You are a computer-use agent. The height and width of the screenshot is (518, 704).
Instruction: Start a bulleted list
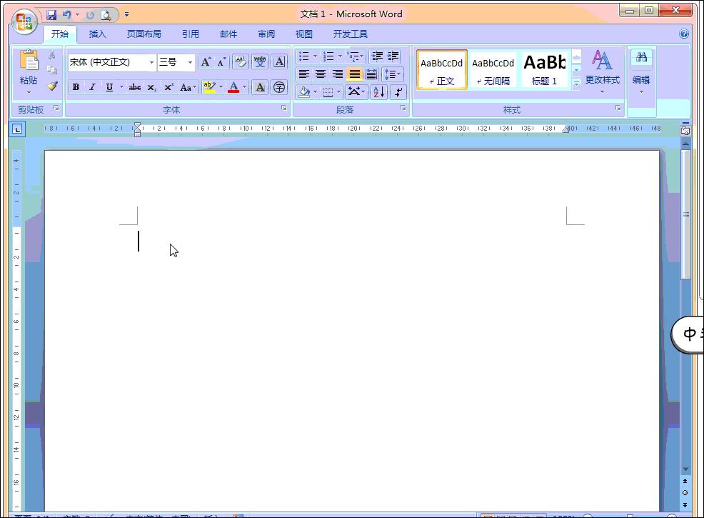(x=303, y=56)
